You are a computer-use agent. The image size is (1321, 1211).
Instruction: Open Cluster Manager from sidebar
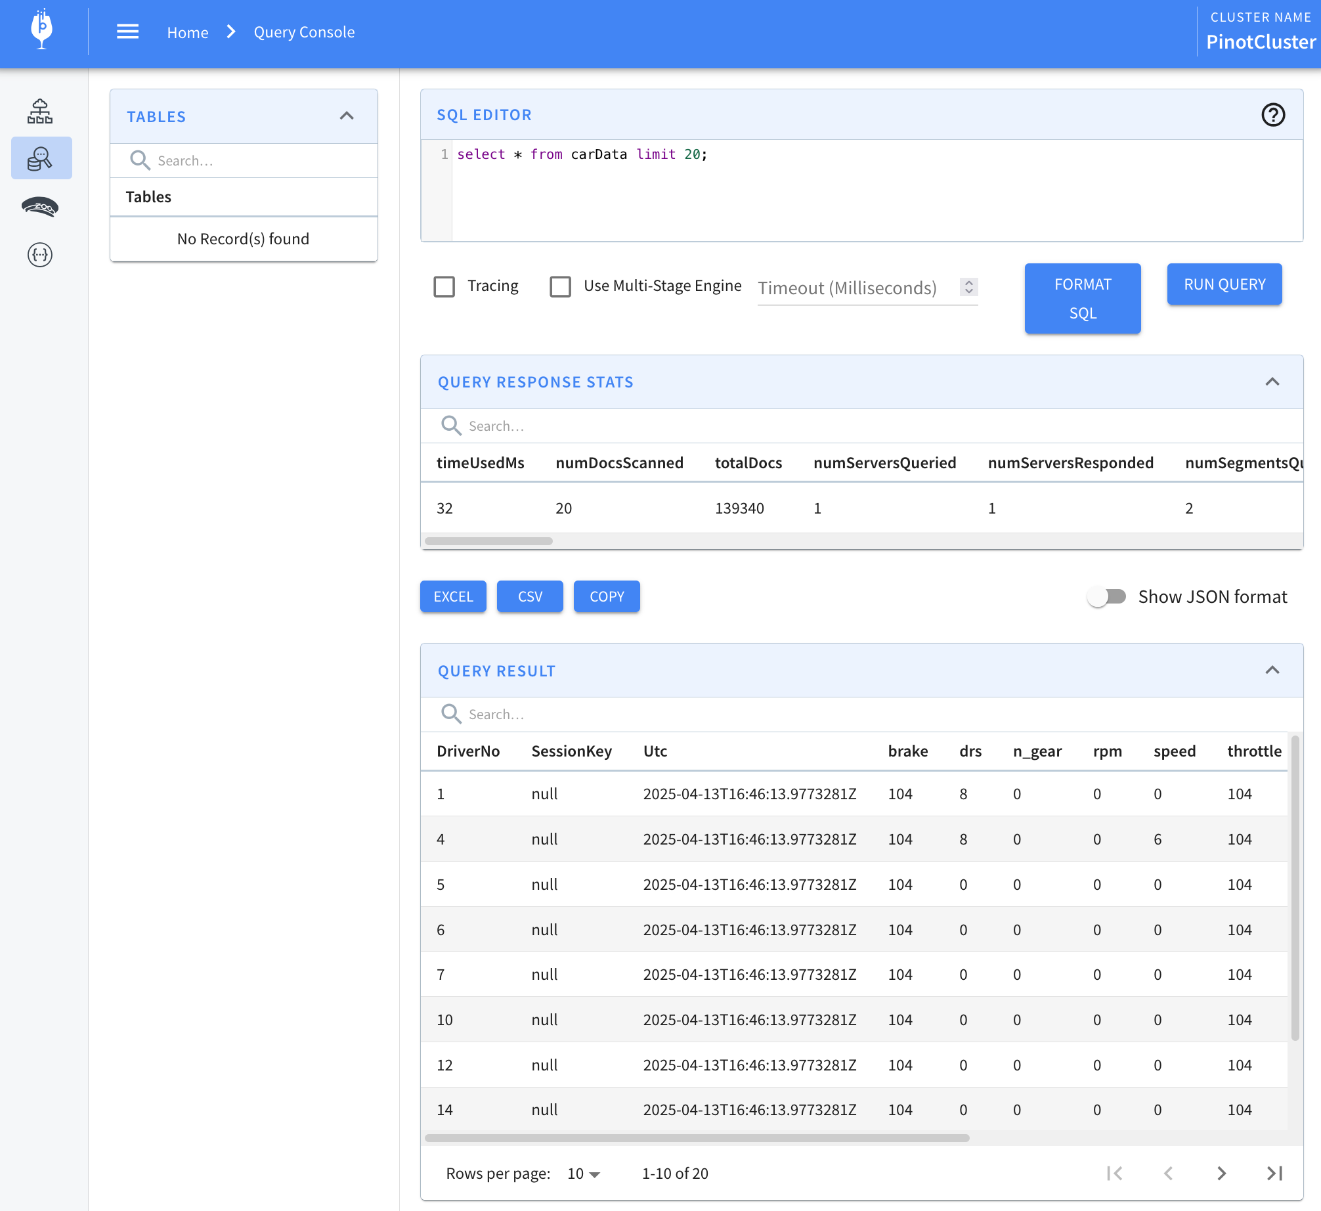point(40,111)
